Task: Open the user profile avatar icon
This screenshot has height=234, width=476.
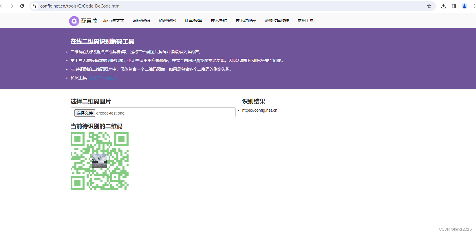Action: click(464, 6)
